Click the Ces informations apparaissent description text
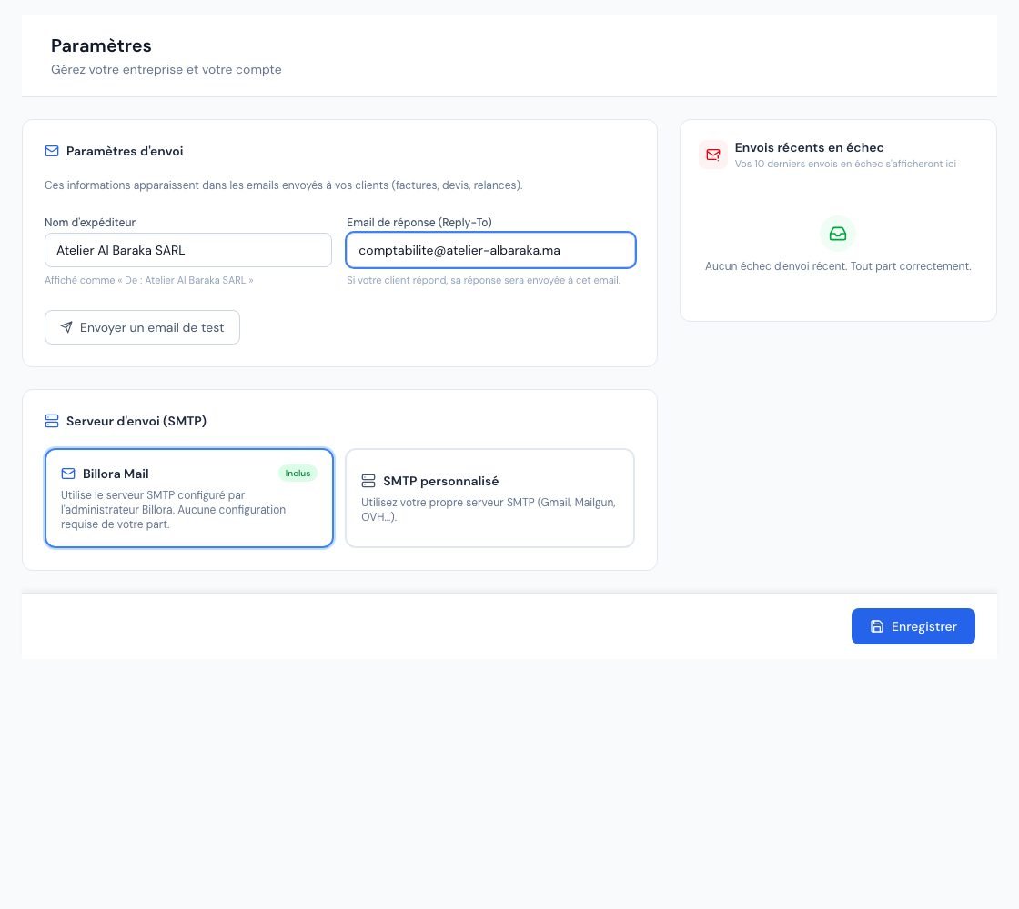Image resolution: width=1019 pixels, height=909 pixels. (x=283, y=185)
